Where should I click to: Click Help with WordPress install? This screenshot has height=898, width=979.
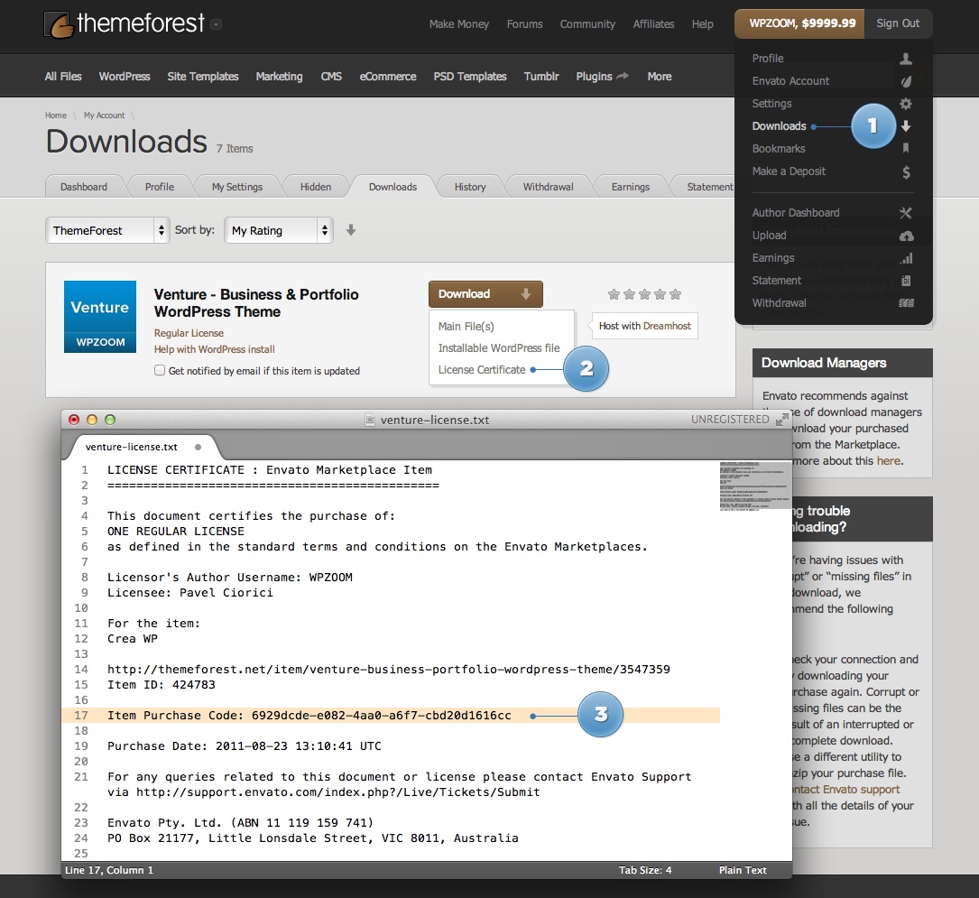pos(214,349)
